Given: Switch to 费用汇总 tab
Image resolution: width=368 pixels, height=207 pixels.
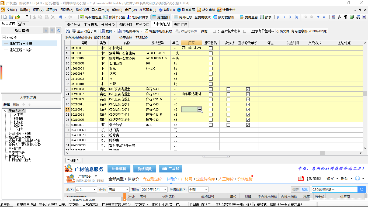Looking at the screenshot, I should (x=180, y=25).
